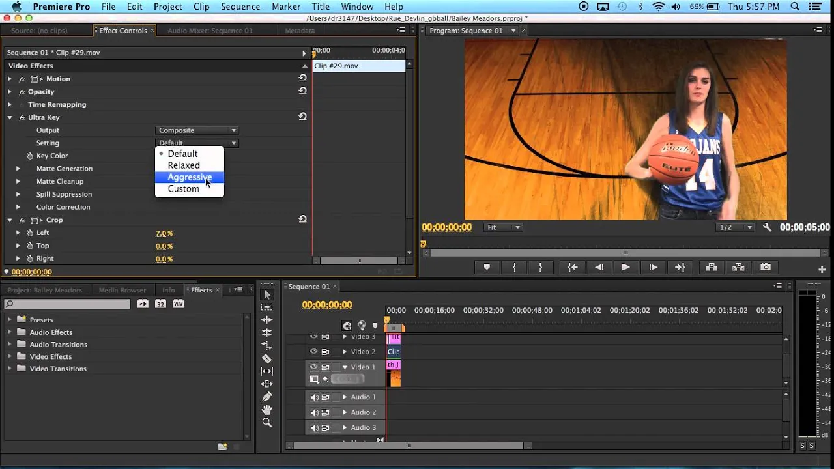Play the sequence in Program monitor
834x469 pixels.
tap(625, 267)
